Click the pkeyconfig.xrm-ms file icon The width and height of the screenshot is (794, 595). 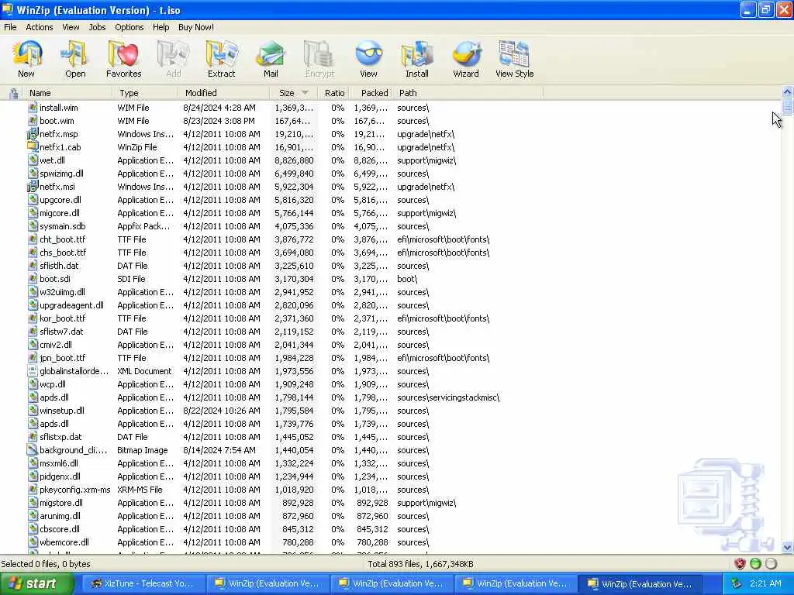click(x=33, y=490)
